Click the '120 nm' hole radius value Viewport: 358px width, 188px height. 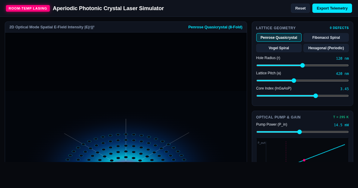(342, 58)
